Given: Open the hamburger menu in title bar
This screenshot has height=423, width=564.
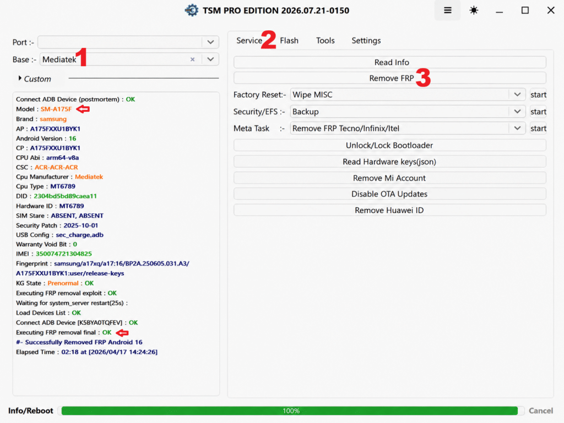Looking at the screenshot, I should coord(447,10).
